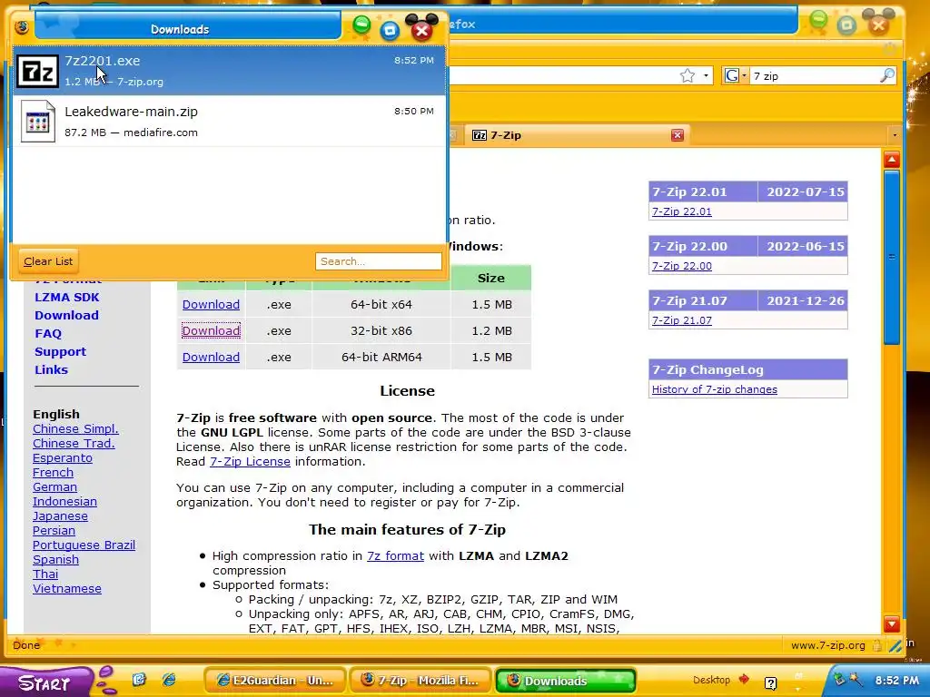Click the Firefox icon in the Downloads title bar
Screen dimensions: 930x697
tap(22, 27)
